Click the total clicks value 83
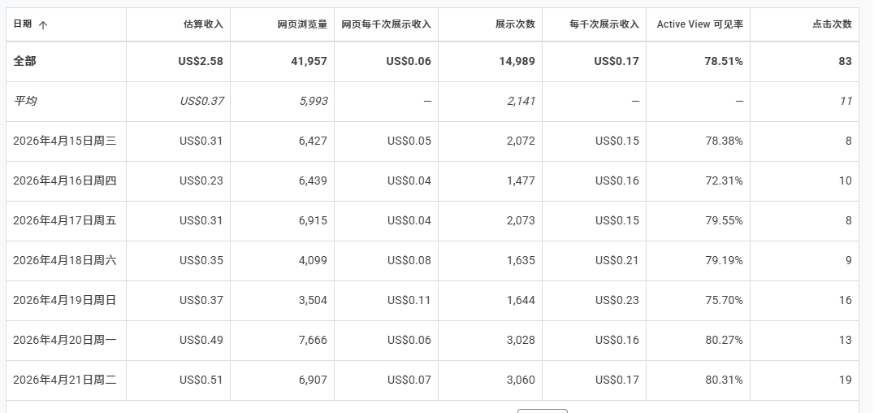Viewport: 874px width, 413px height. pos(845,62)
